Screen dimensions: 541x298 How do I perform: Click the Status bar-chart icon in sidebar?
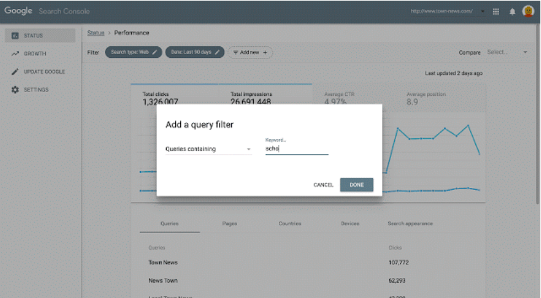coord(15,35)
